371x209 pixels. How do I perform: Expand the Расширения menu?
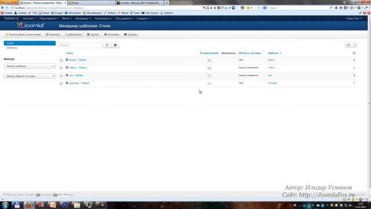124,19
